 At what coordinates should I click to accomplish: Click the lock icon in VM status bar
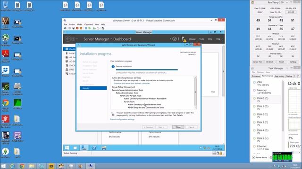click(x=221, y=153)
